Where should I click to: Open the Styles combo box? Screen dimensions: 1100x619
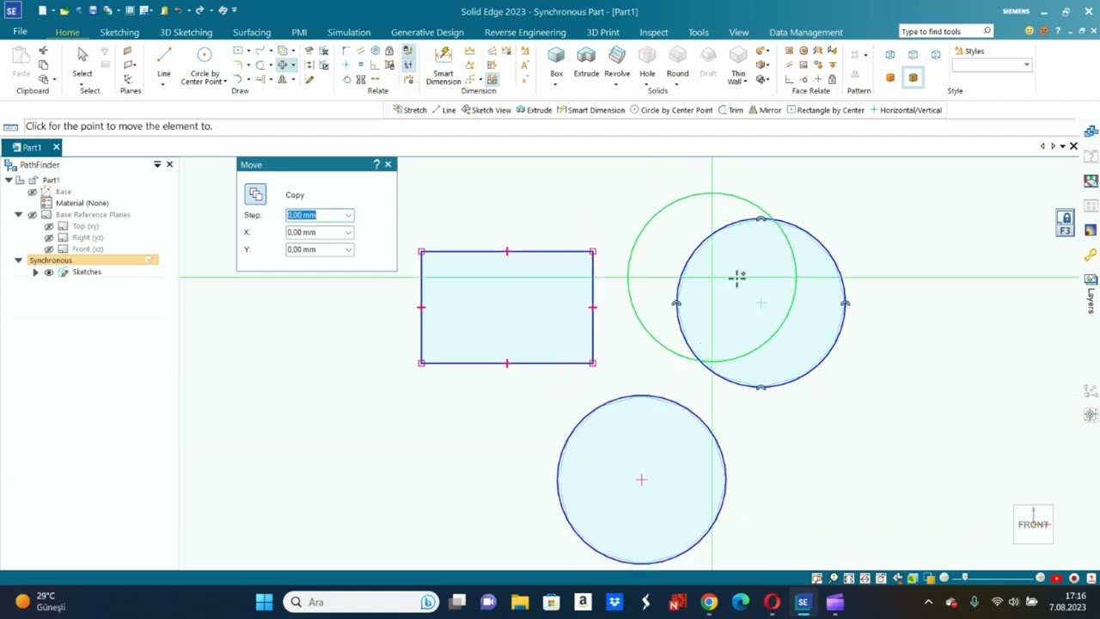[992, 65]
